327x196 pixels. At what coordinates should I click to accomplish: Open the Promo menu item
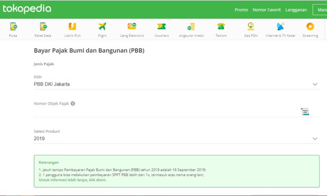[241, 10]
